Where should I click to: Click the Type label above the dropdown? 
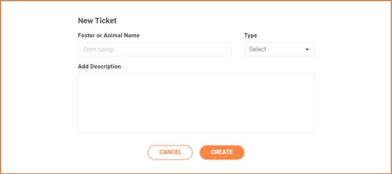(x=250, y=35)
